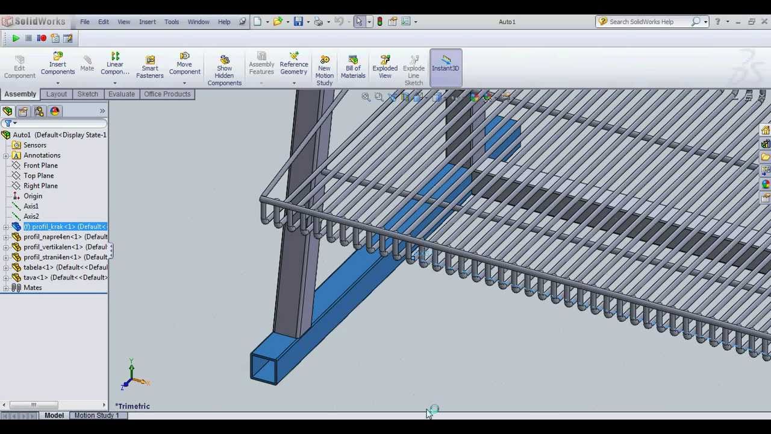Generate Bill of Materials
771x434 pixels.
point(353,67)
